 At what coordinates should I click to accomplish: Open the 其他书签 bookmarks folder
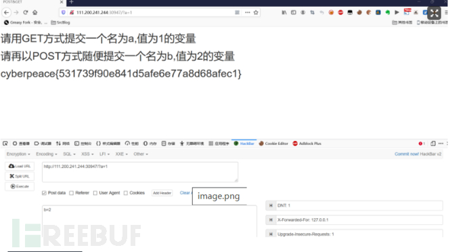tap(402, 22)
